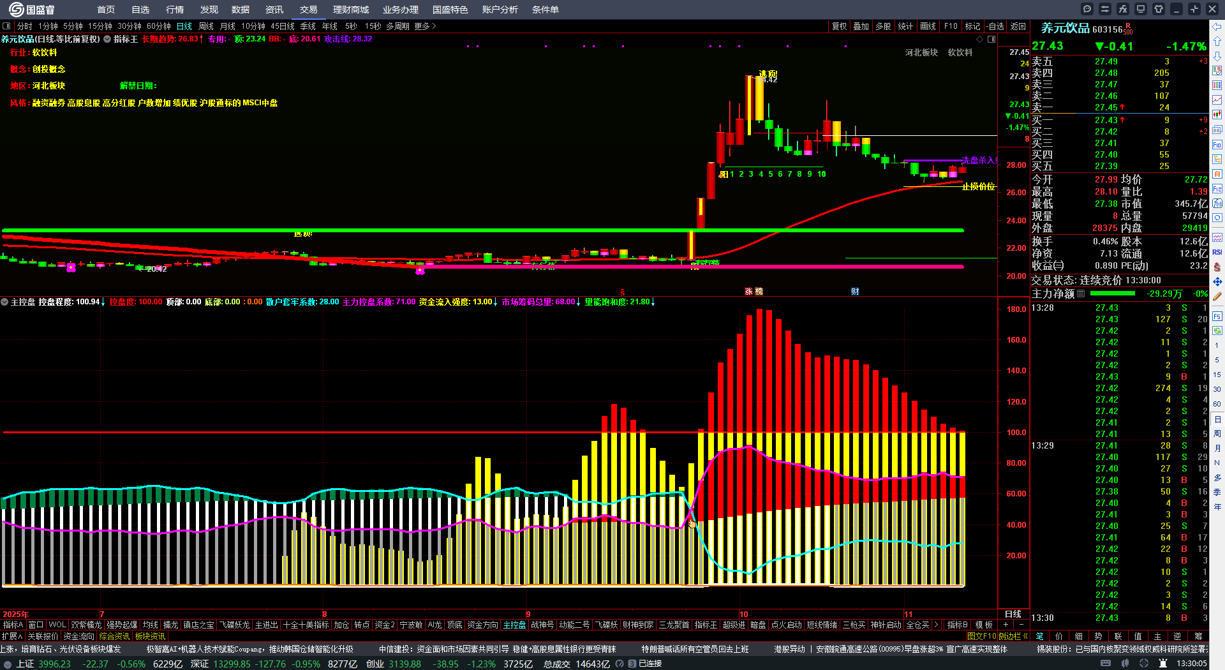Open the 河北板块 sector link
1225x670 pixels.
921,52
